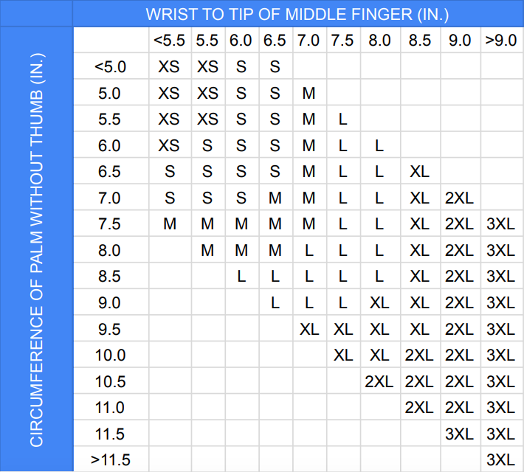Click the 3XL cell in row 11.5 under 9.0
The height and width of the screenshot is (472, 524).
coord(460,434)
